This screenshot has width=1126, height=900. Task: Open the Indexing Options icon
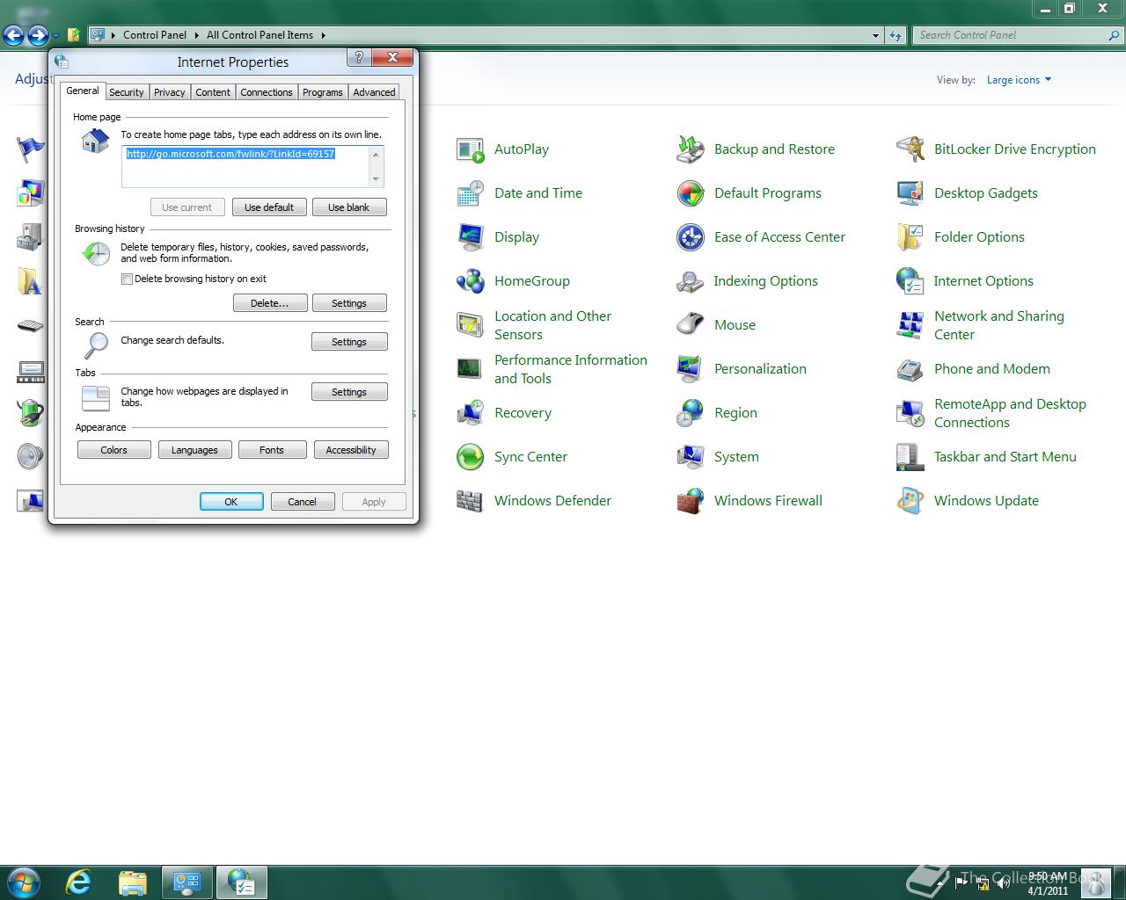tap(691, 282)
